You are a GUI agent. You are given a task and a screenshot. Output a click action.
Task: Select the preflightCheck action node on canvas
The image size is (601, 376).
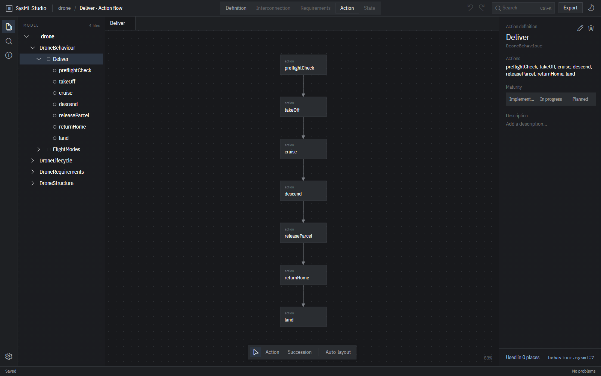coord(303,65)
